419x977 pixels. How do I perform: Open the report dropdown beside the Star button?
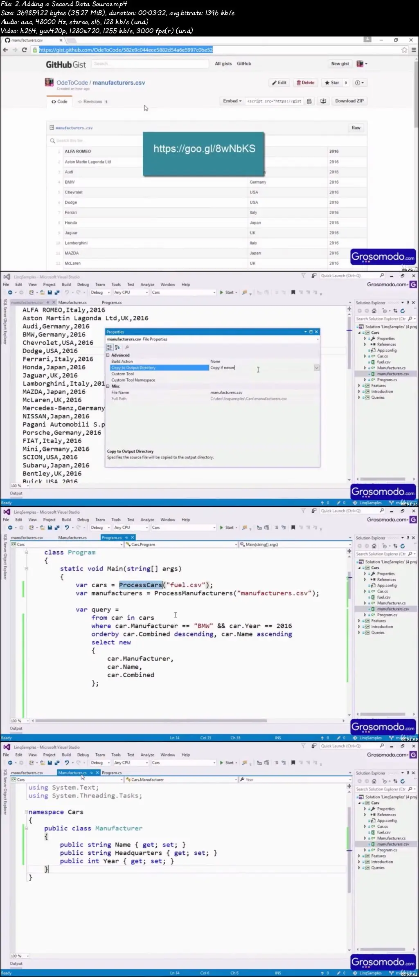pyautogui.click(x=359, y=83)
